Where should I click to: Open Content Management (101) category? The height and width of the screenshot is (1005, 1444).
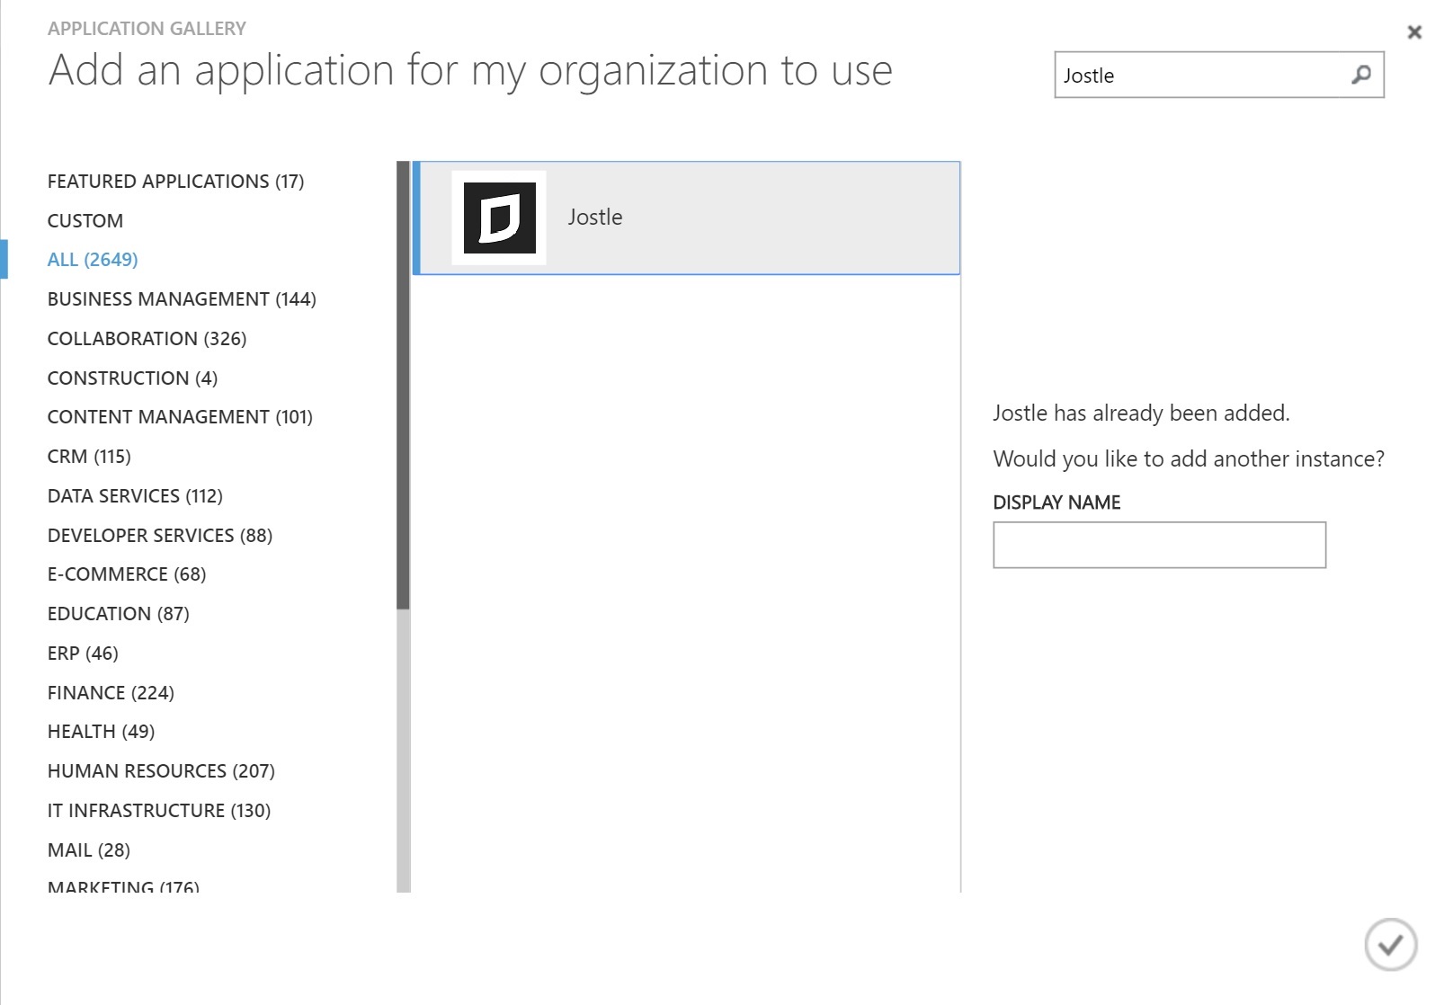click(x=180, y=417)
